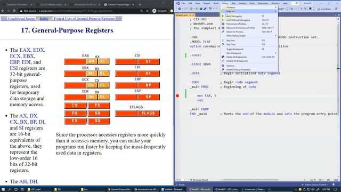Screen dimensions: 341x192
Task: Click the navigate backward toolbar icon
Action: pos(180,9)
